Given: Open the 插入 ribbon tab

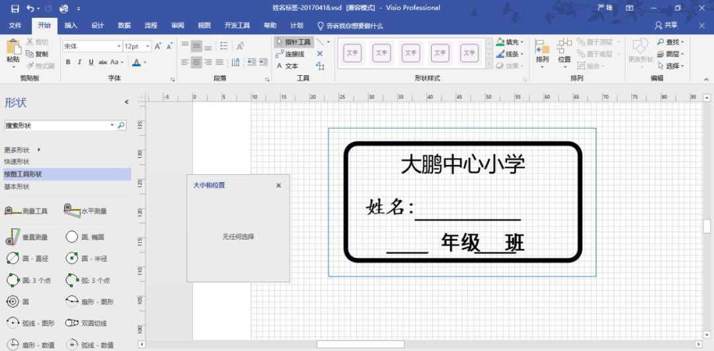Looking at the screenshot, I should [71, 26].
